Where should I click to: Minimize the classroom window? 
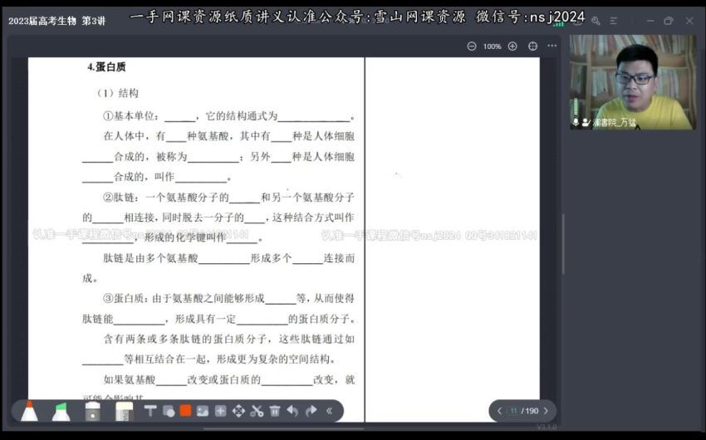(x=650, y=21)
